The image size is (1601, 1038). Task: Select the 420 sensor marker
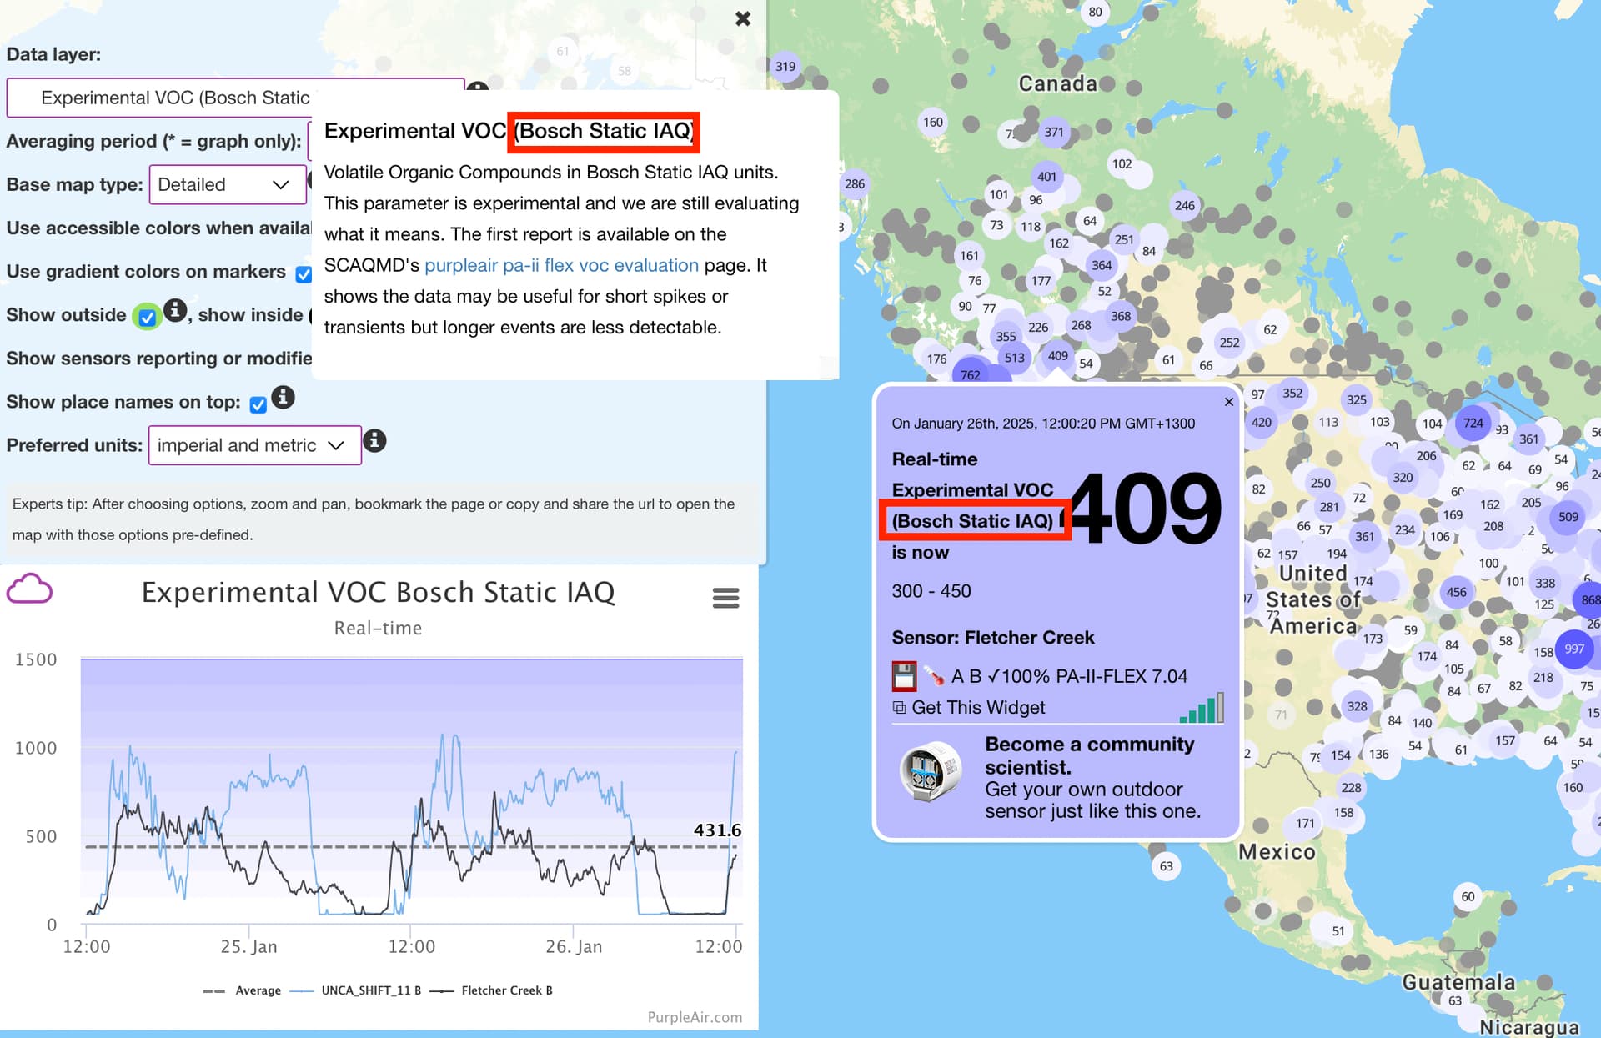(1262, 423)
